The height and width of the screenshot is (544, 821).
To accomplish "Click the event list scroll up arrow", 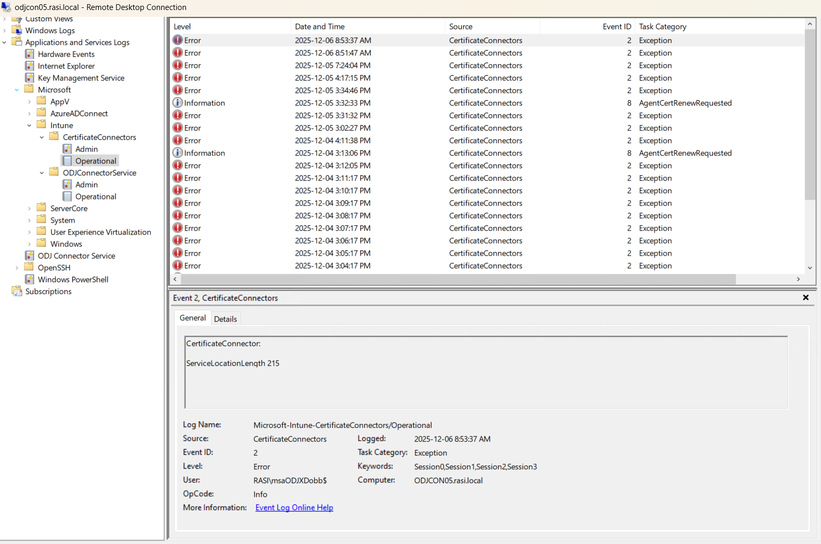I will tap(810, 24).
